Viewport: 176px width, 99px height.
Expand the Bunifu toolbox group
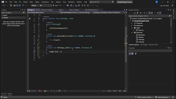click(2, 15)
